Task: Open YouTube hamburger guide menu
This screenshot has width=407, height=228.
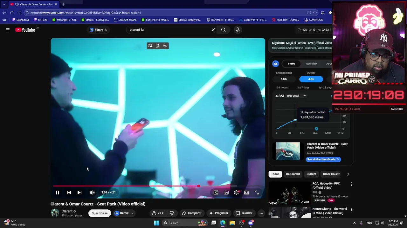Action: pos(8,30)
